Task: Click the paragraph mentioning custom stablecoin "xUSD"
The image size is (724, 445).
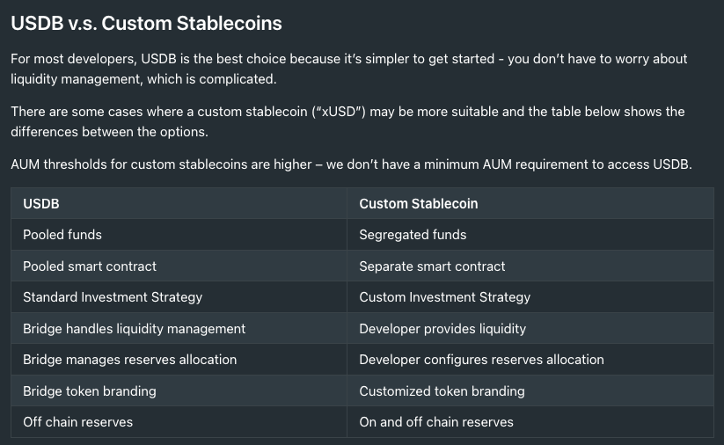Action: coord(347,121)
